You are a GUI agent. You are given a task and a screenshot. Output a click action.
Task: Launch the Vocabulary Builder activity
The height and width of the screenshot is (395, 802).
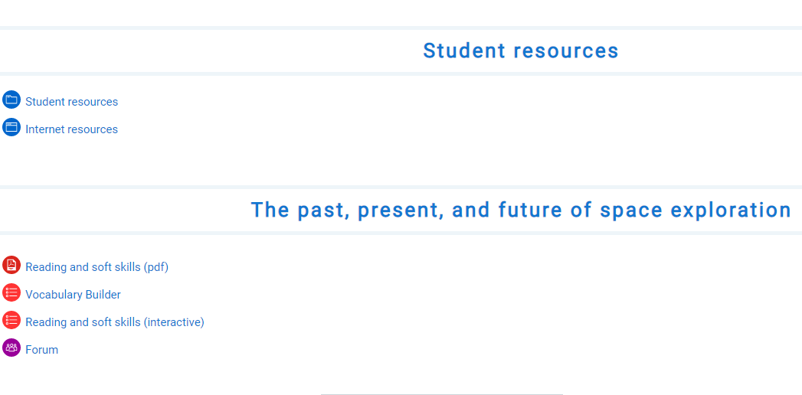(73, 295)
